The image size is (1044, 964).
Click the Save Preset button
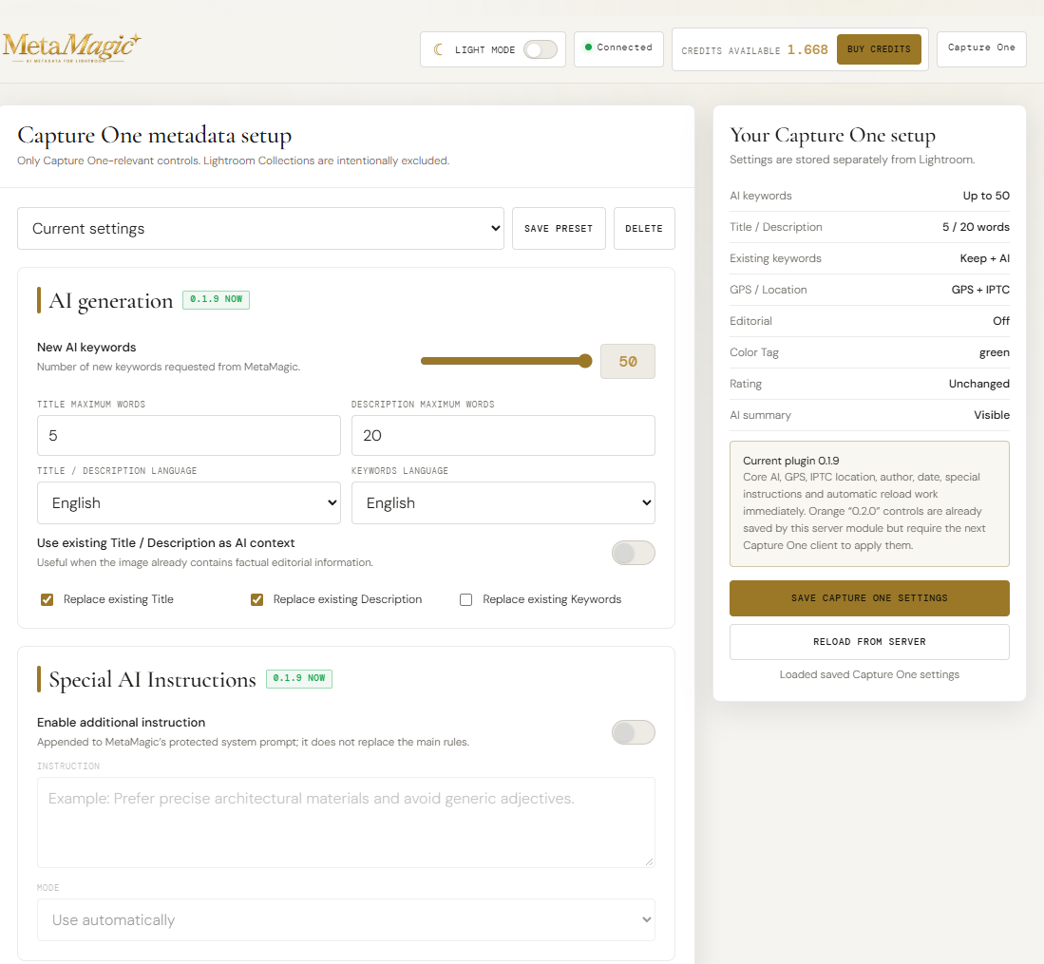click(559, 228)
